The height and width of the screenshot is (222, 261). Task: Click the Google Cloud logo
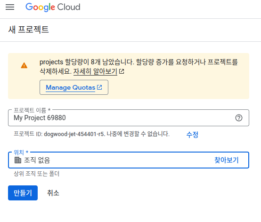coord(53,7)
